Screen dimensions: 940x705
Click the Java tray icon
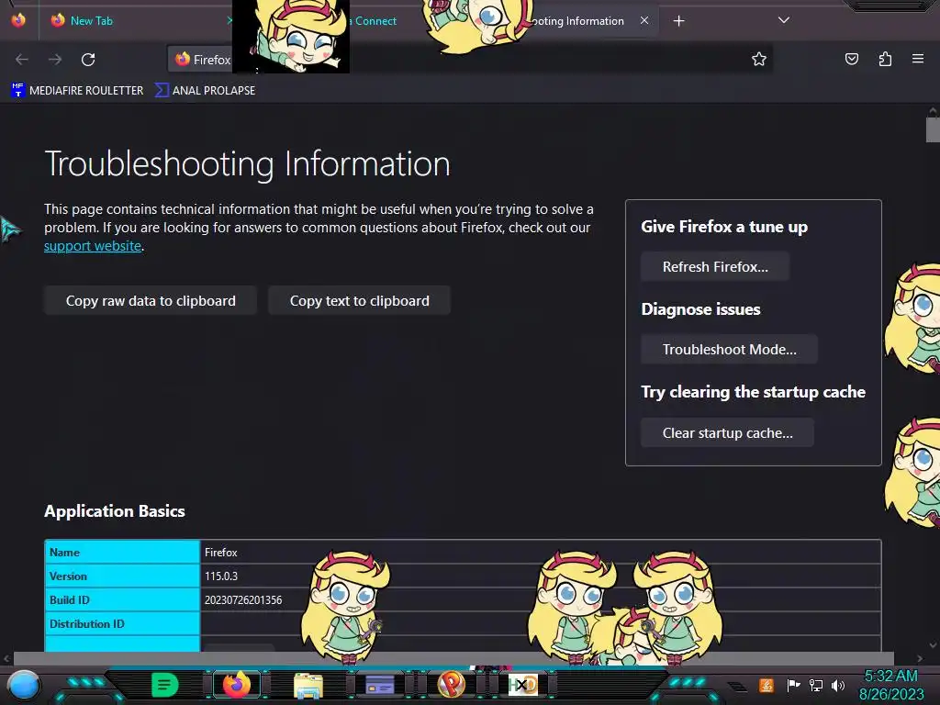pyautogui.click(x=767, y=685)
